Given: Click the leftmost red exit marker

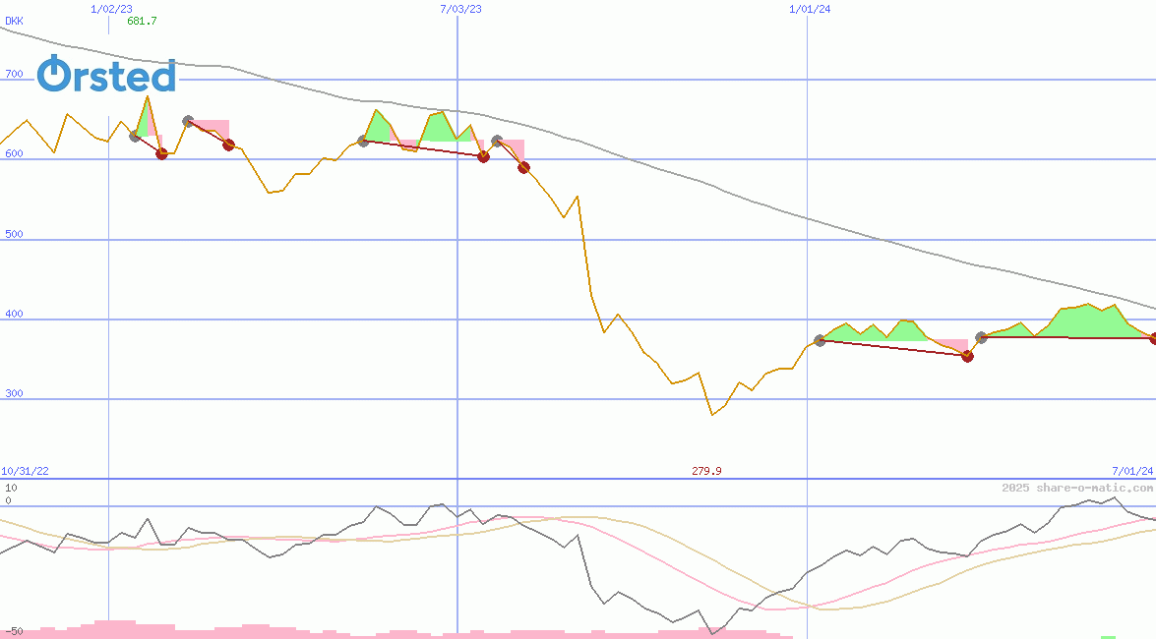Looking at the screenshot, I should tap(162, 153).
